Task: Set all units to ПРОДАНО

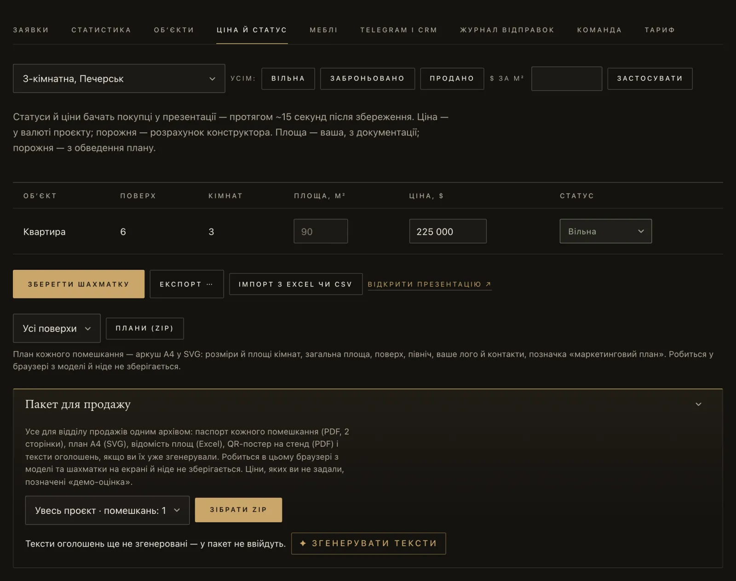Action: pos(452,79)
